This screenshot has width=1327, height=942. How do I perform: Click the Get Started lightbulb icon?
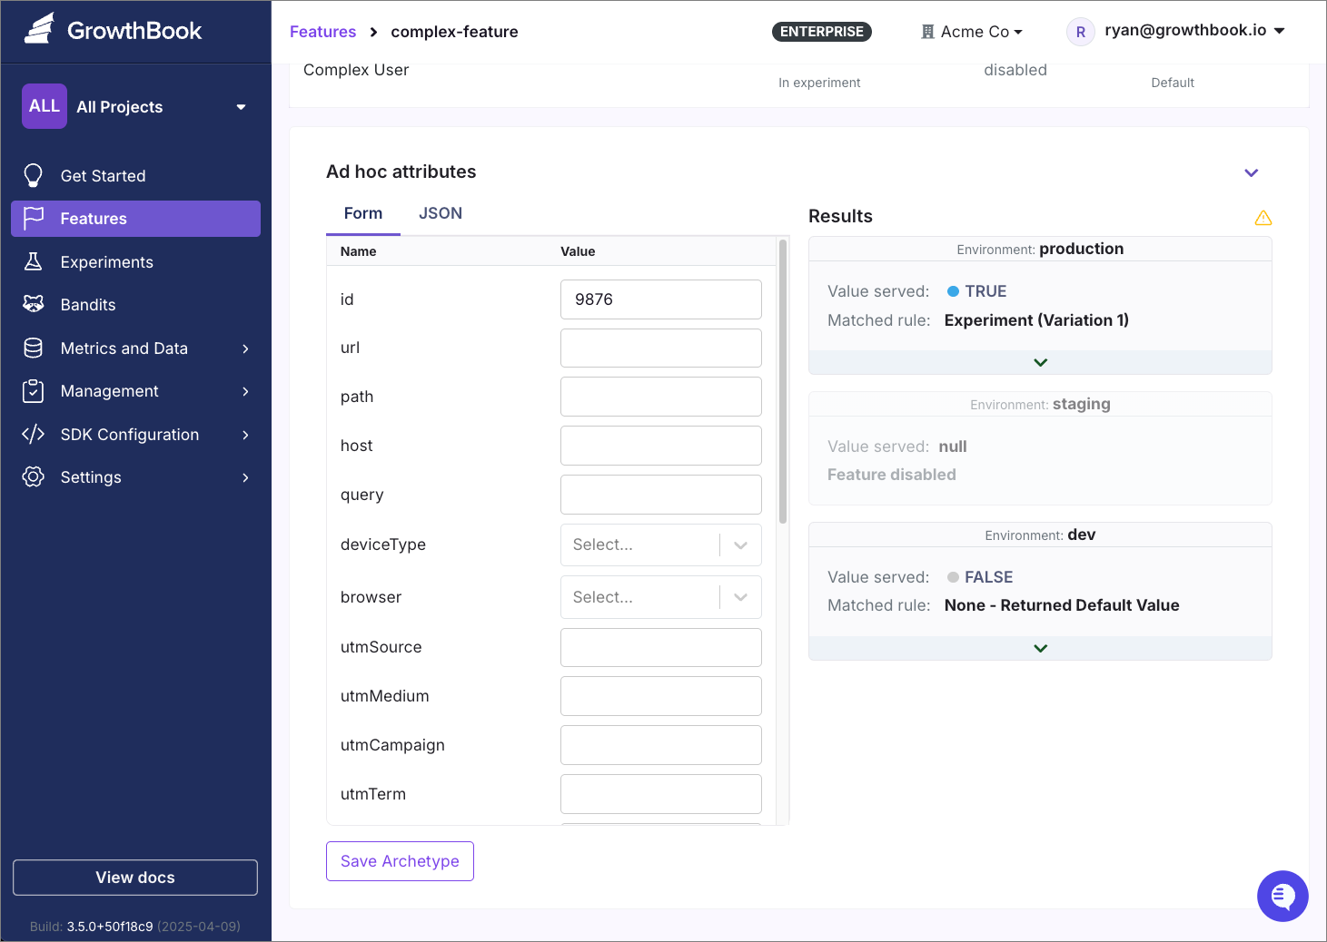[x=34, y=175]
